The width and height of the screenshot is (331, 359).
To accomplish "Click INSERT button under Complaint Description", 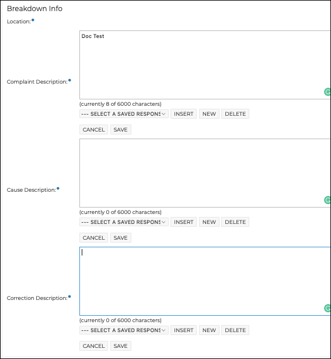I will click(183, 114).
